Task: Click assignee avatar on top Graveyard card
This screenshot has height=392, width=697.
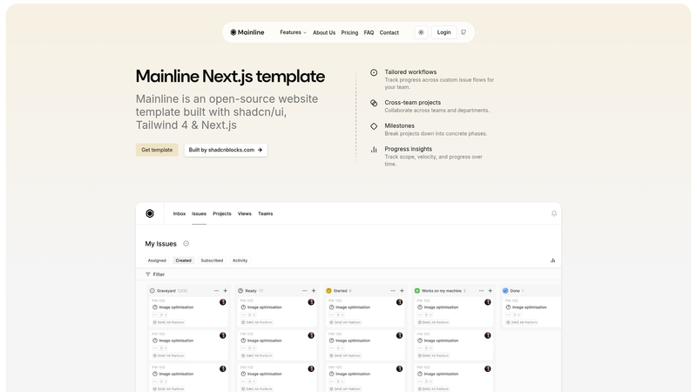Action: (223, 302)
